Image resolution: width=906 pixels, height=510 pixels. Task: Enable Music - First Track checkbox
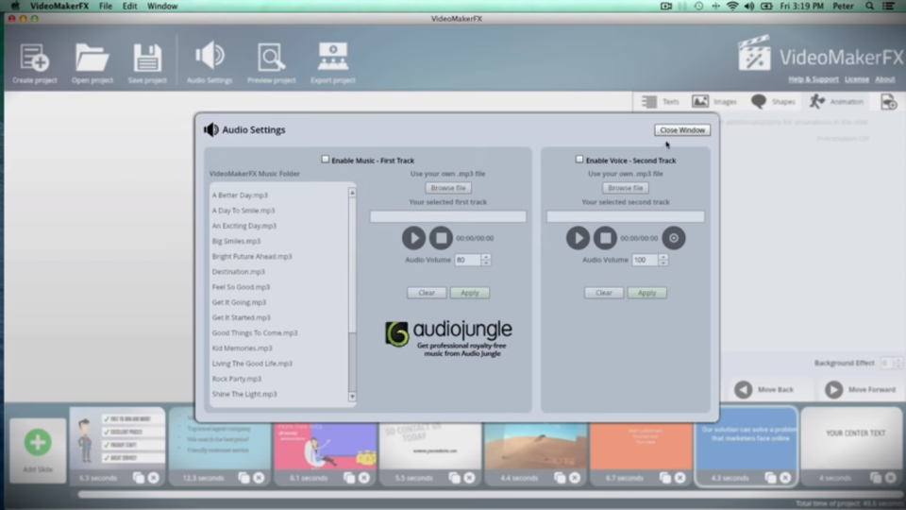coord(326,159)
